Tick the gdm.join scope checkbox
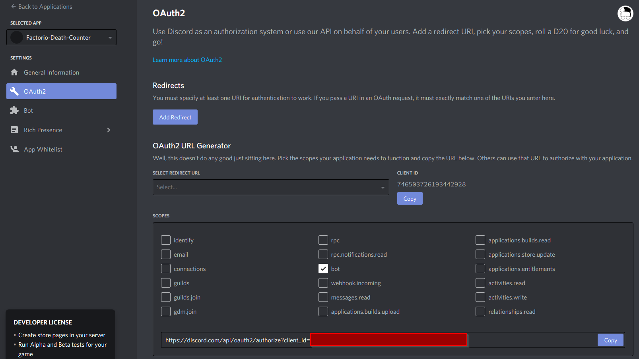This screenshot has height=359, width=639. tap(166, 311)
